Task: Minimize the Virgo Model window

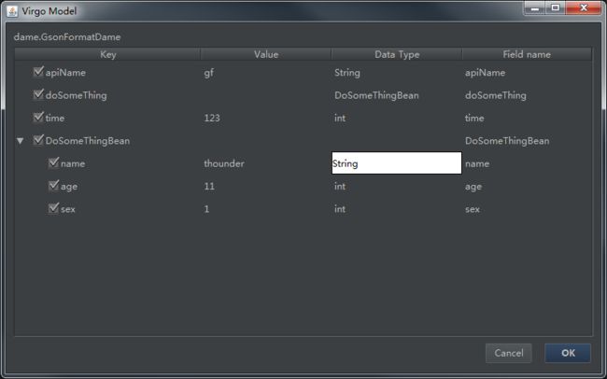Action: click(x=534, y=7)
